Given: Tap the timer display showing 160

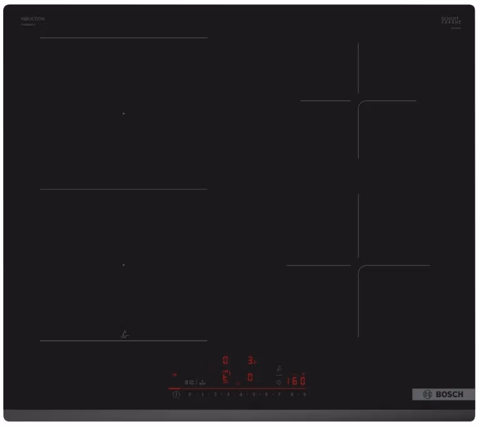Looking at the screenshot, I should 296,381.
